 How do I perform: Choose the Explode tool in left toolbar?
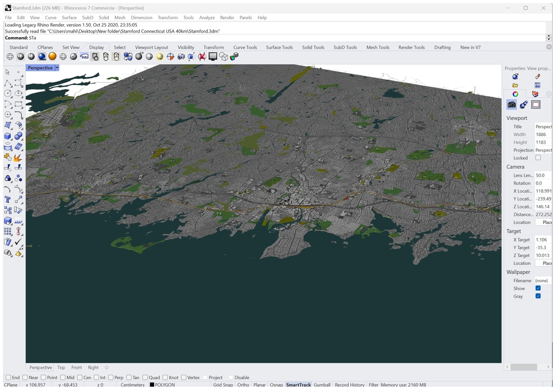[18, 157]
